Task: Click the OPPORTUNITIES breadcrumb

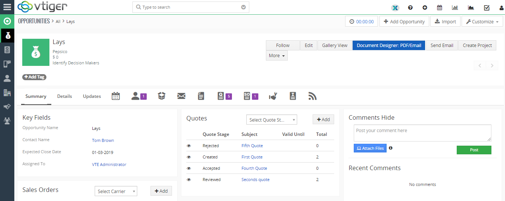Action: 34,21
